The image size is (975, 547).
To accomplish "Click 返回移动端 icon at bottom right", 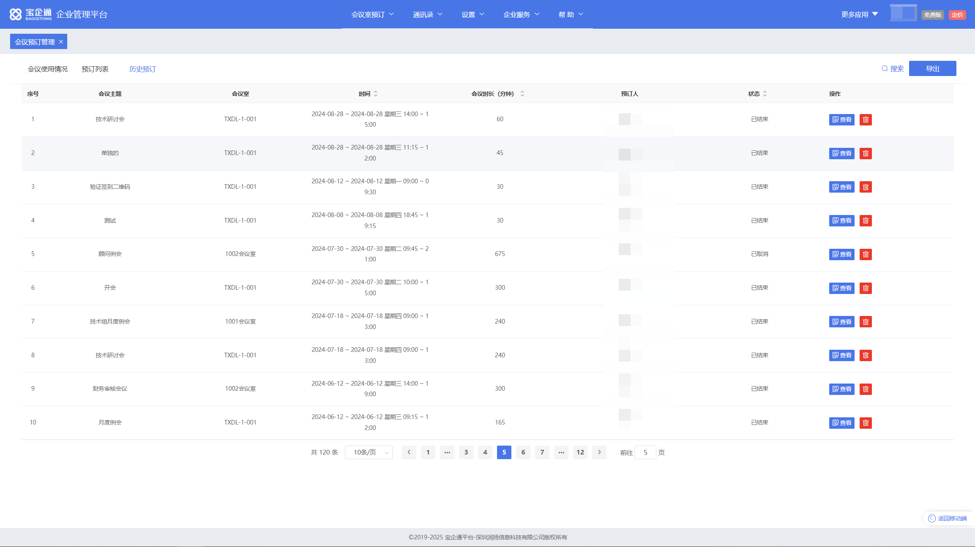I will pyautogui.click(x=931, y=518).
